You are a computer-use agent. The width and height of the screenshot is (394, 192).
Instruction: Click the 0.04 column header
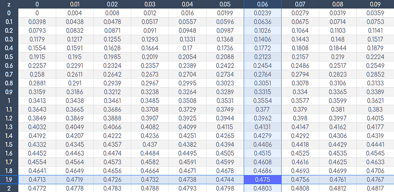coord(187,4)
